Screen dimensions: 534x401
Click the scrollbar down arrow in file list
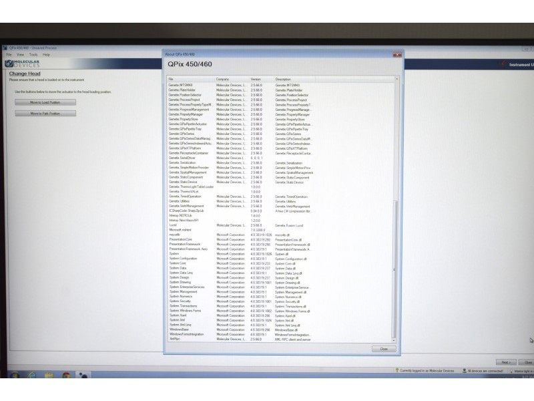[x=394, y=340]
